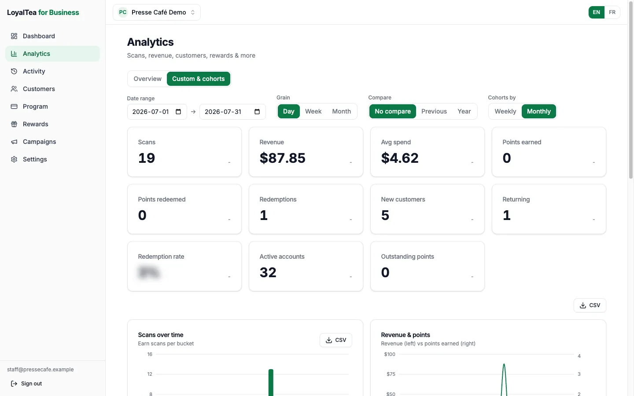
Task: Click the Redemptions card
Action: coord(306,209)
